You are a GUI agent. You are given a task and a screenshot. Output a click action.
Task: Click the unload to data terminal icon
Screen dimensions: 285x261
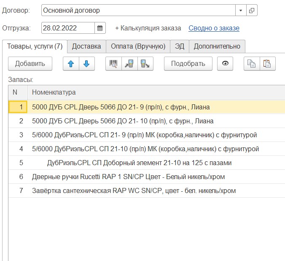click(x=145, y=64)
